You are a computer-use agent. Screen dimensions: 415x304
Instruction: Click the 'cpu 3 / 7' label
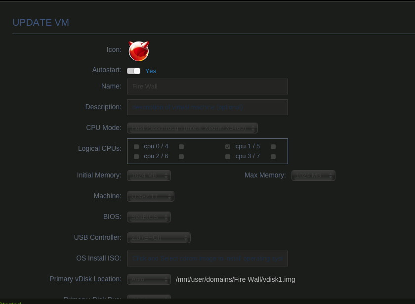pyautogui.click(x=248, y=156)
